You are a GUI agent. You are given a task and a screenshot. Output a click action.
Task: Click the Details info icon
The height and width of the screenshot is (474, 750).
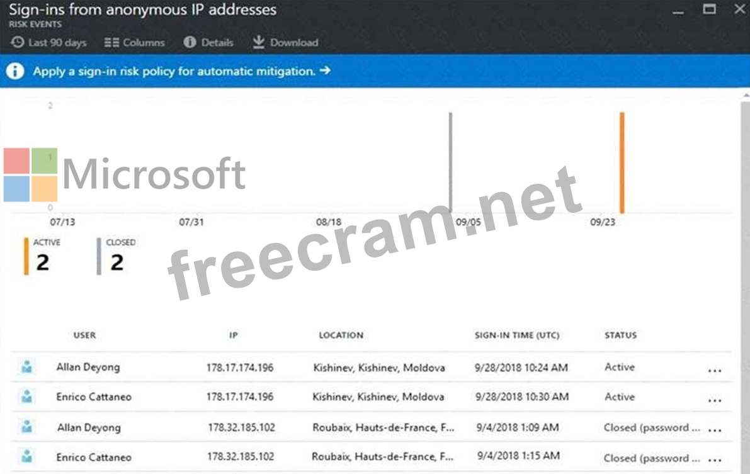point(190,42)
